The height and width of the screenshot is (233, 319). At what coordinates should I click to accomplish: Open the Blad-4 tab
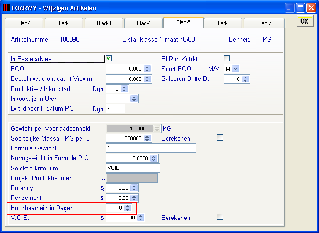(x=144, y=23)
